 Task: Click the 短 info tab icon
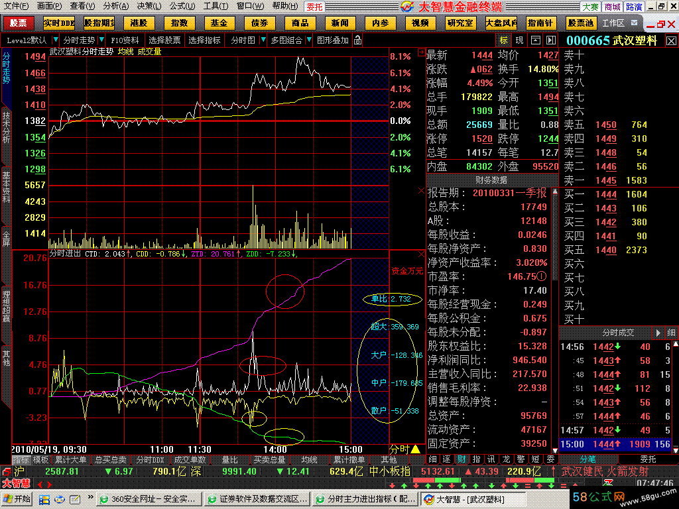(x=536, y=459)
